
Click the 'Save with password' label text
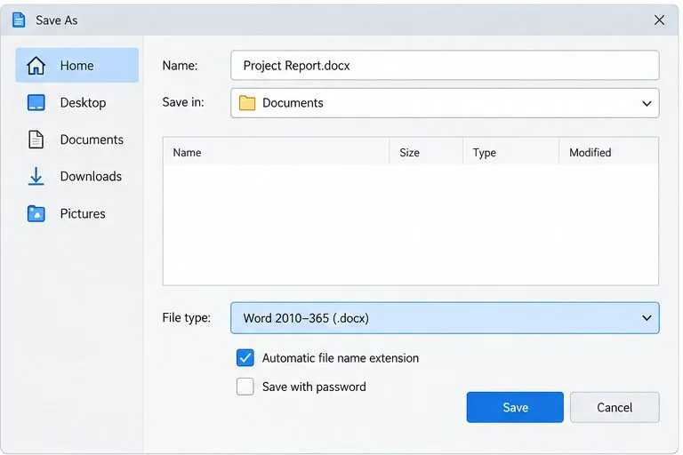click(x=314, y=387)
